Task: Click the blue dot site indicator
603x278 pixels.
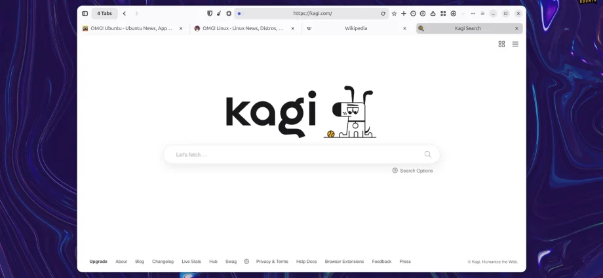Action: tap(239, 14)
